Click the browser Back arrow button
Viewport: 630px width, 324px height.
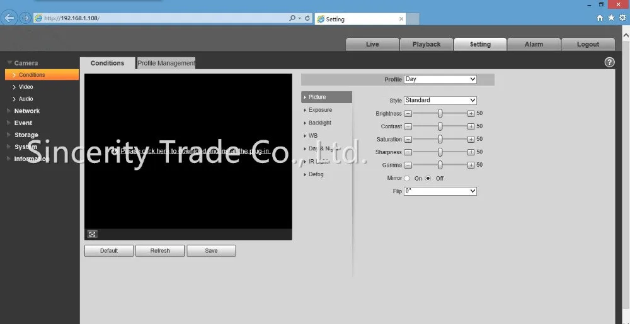pyautogui.click(x=9, y=18)
